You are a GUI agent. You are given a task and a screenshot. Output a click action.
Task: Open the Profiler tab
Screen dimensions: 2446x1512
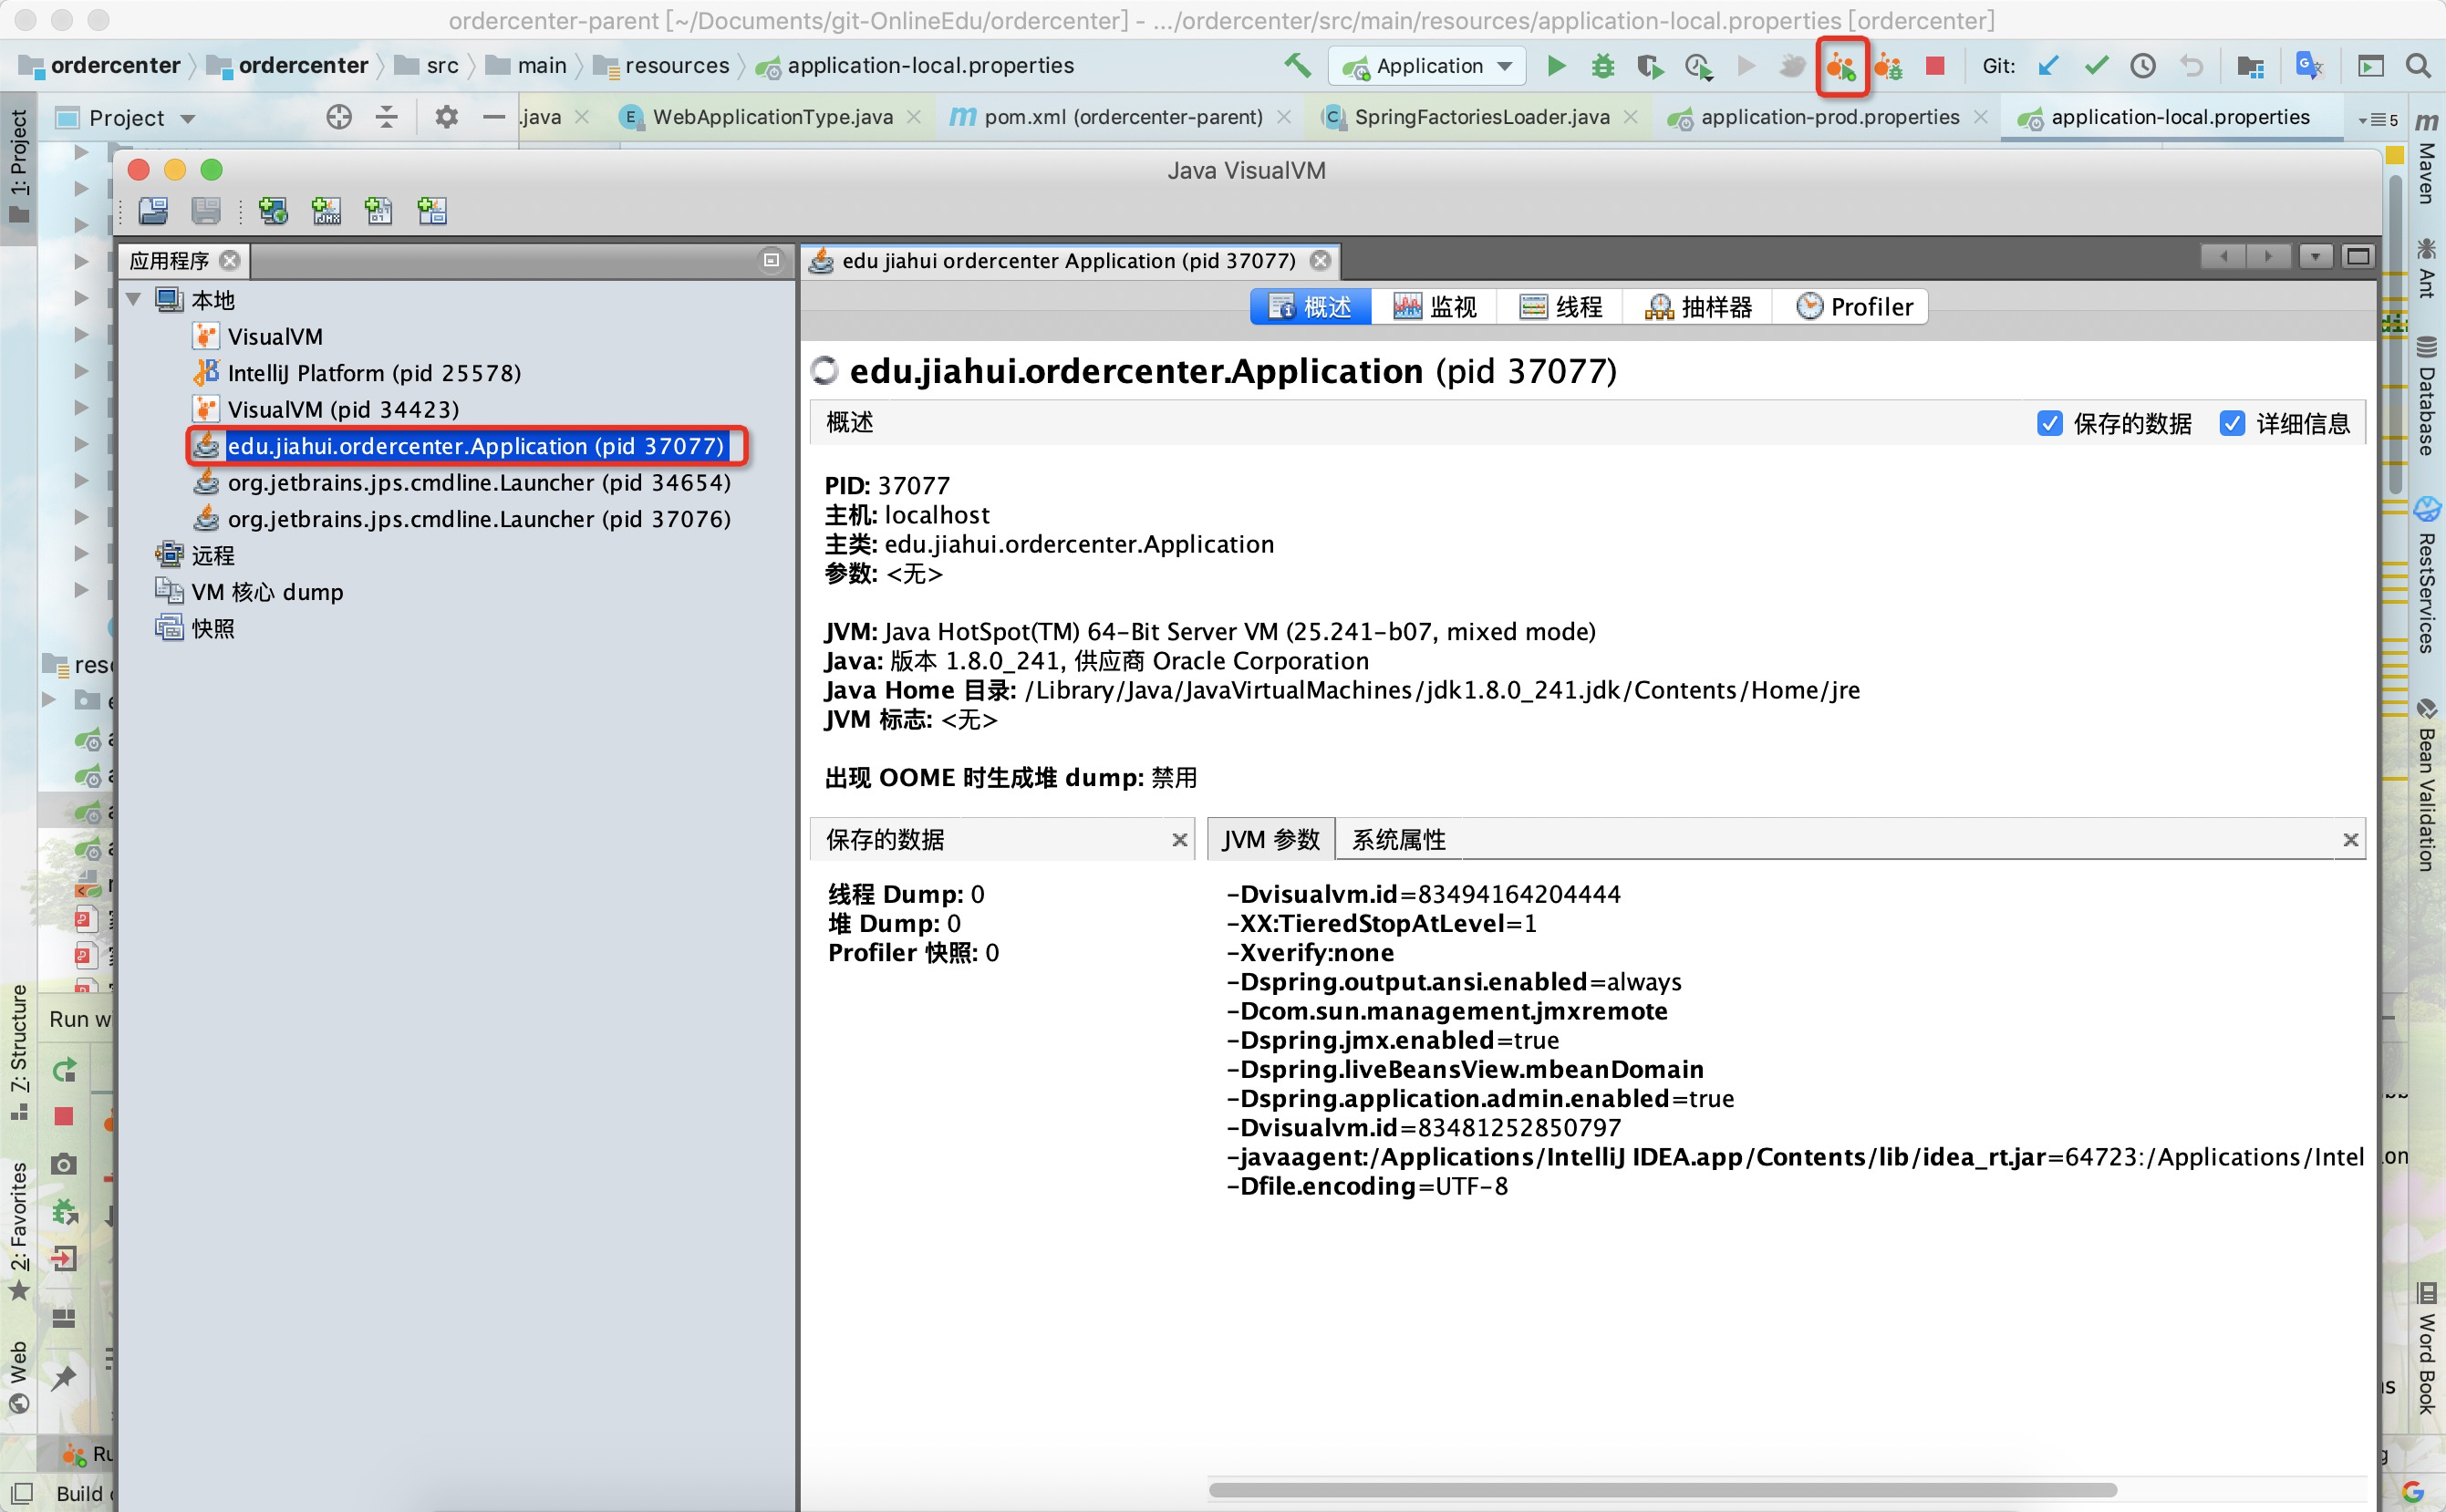click(1854, 307)
